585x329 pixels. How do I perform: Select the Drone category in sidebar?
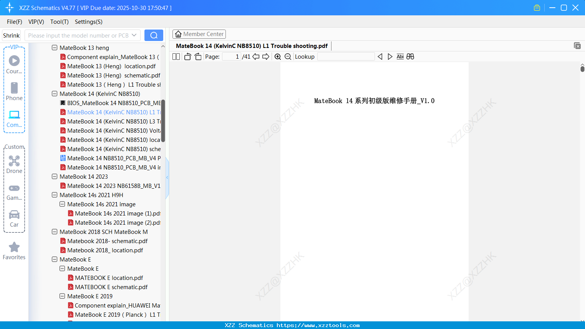point(14,164)
